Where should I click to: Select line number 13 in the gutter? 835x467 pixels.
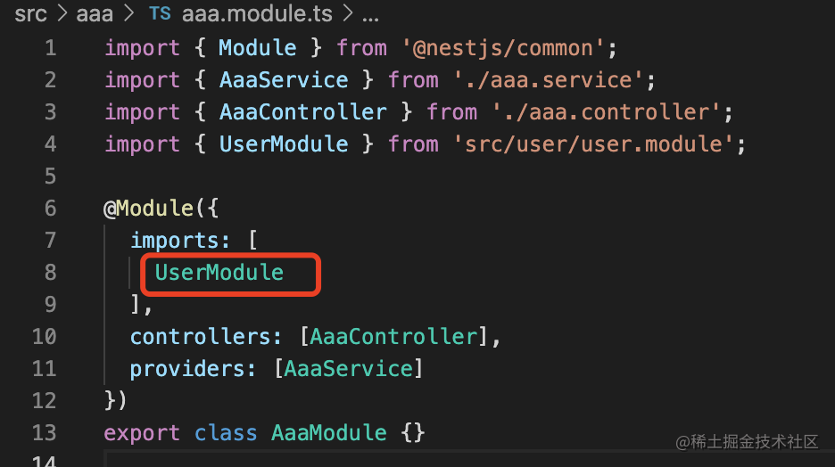44,433
